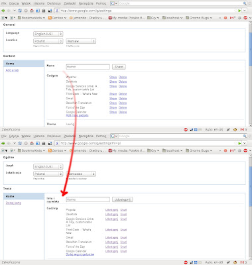
Task: Click the 'Imię i nazwisko' input field
Action: (x=88, y=199)
